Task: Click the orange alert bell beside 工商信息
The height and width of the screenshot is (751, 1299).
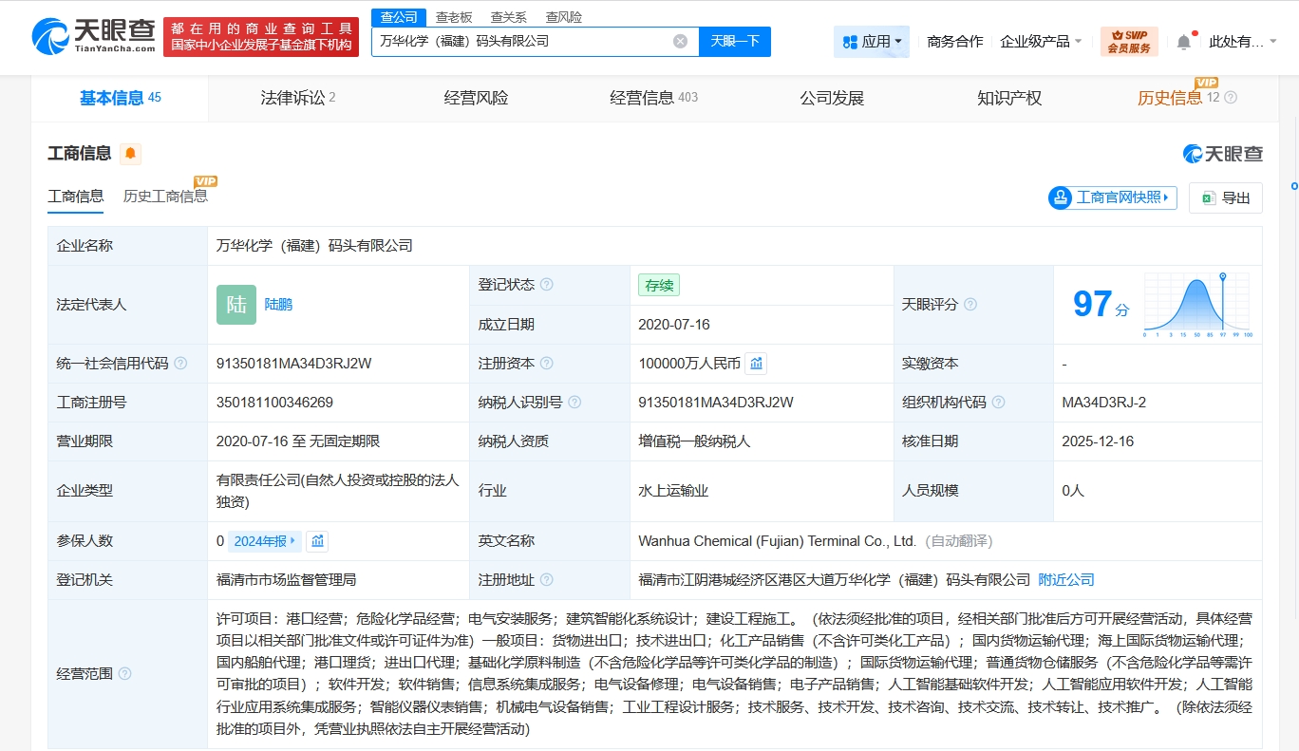Action: 130,153
